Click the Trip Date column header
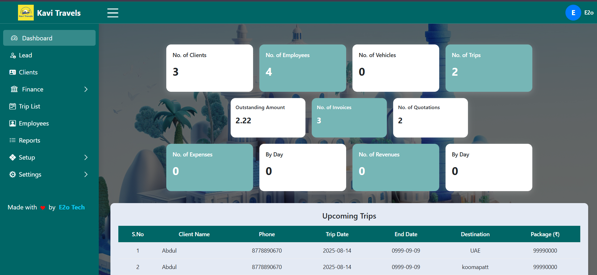Image resolution: width=597 pixels, height=275 pixels. coord(337,234)
